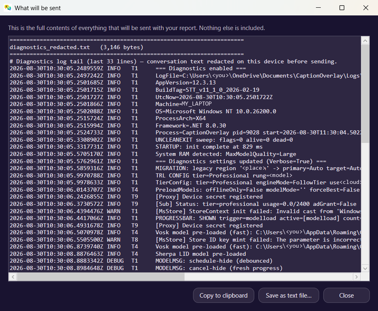Minimize the What will be sent window
Viewport: 378px width, 311px height.
(x=318, y=8)
